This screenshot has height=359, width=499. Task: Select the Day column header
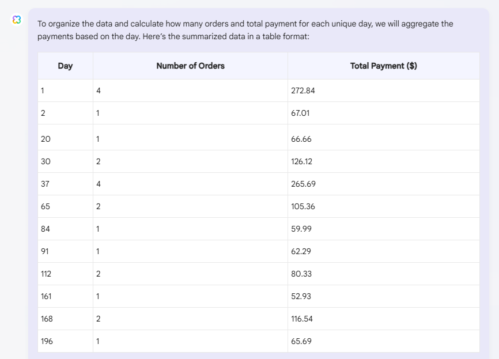pos(65,66)
